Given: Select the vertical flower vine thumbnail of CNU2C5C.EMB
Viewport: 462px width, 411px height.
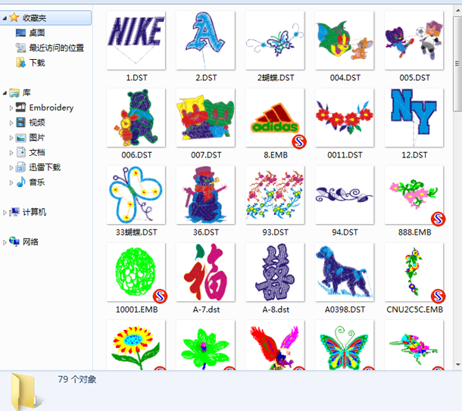Looking at the screenshot, I should tap(414, 272).
